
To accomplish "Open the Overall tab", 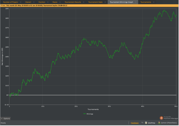I will pos(28,2).
